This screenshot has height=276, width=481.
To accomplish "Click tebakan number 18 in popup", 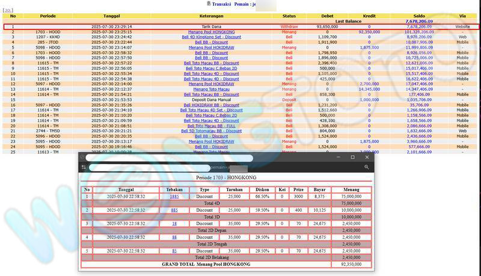I will [x=174, y=224].
